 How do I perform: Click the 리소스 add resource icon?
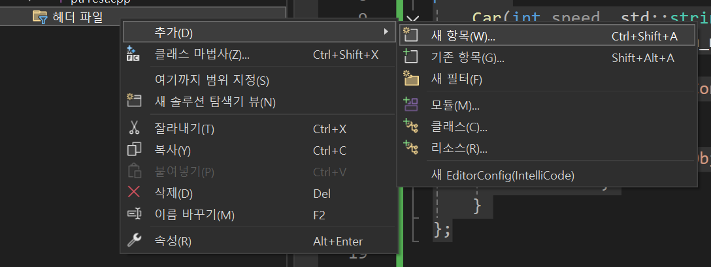pyautogui.click(x=411, y=148)
